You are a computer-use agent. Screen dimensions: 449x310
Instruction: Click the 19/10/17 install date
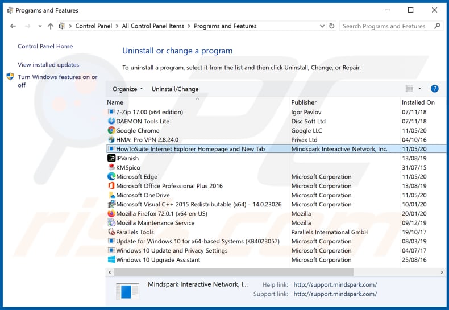(414, 232)
